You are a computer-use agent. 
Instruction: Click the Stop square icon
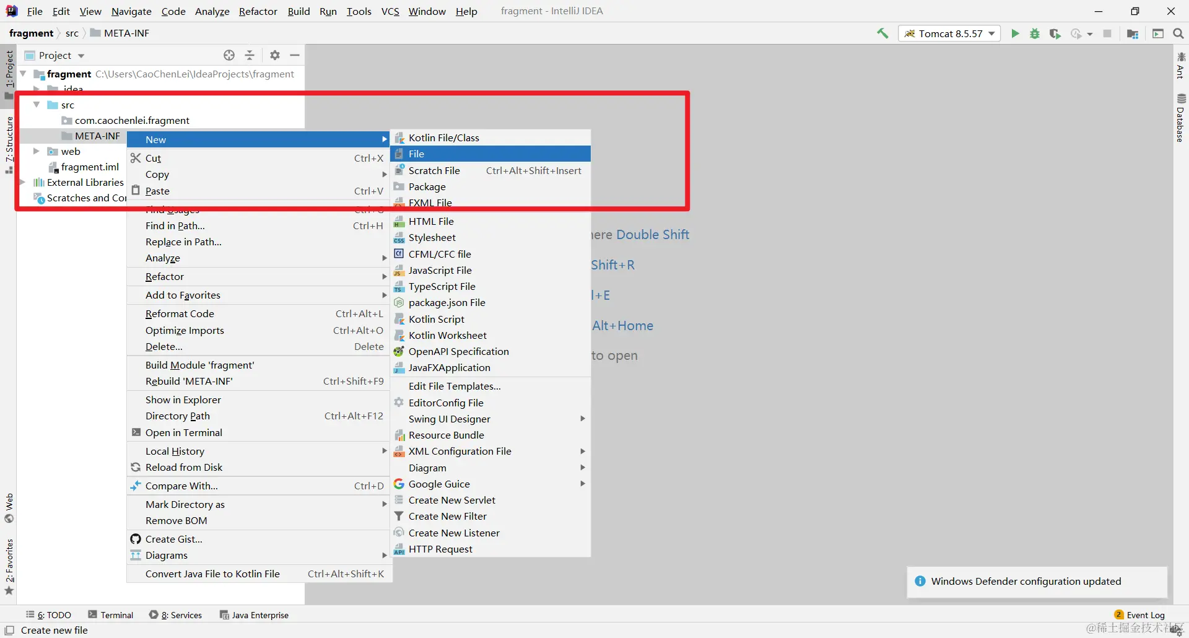point(1107,33)
